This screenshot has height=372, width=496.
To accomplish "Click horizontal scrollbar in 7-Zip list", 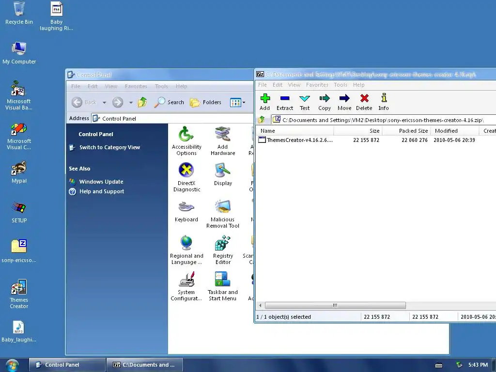I will point(335,305).
